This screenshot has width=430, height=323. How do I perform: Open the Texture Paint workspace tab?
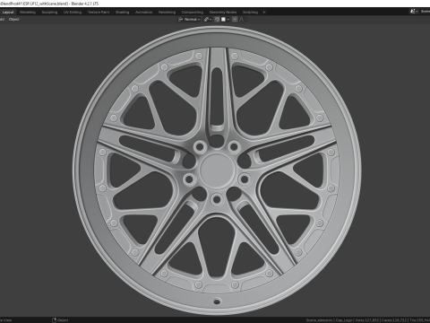99,13
